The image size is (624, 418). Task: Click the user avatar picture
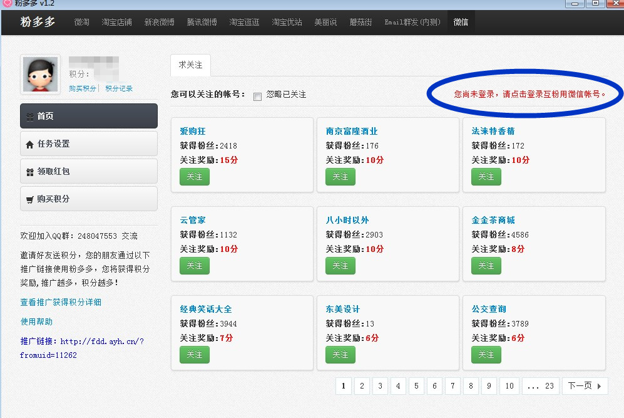click(x=40, y=74)
